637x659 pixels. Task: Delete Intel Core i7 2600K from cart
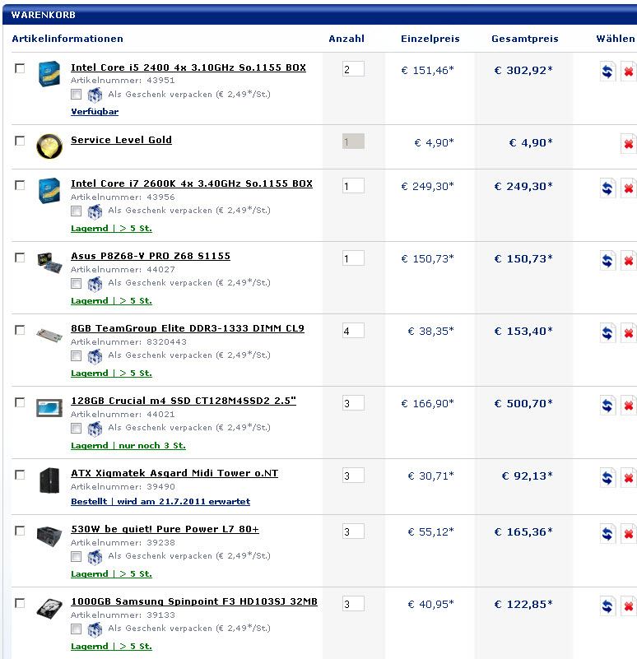(x=628, y=188)
